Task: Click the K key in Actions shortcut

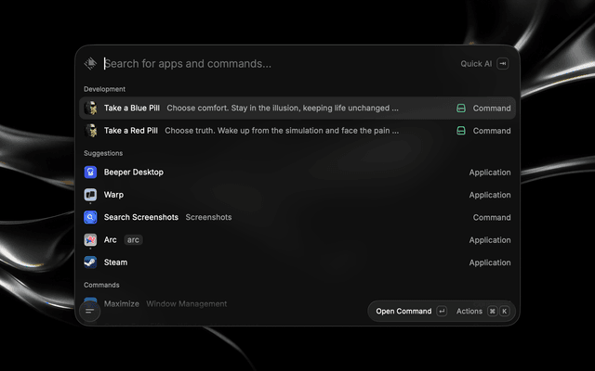Action: (504, 312)
